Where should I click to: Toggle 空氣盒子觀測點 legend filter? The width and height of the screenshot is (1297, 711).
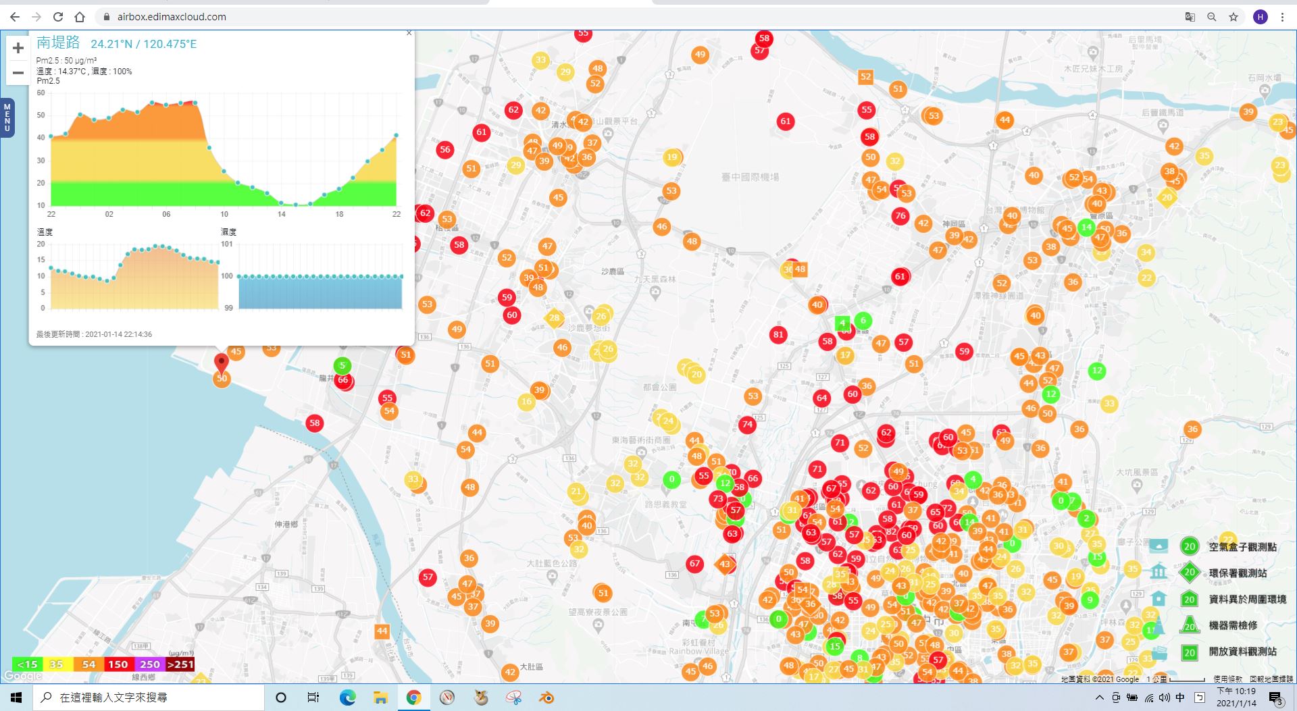(1242, 547)
